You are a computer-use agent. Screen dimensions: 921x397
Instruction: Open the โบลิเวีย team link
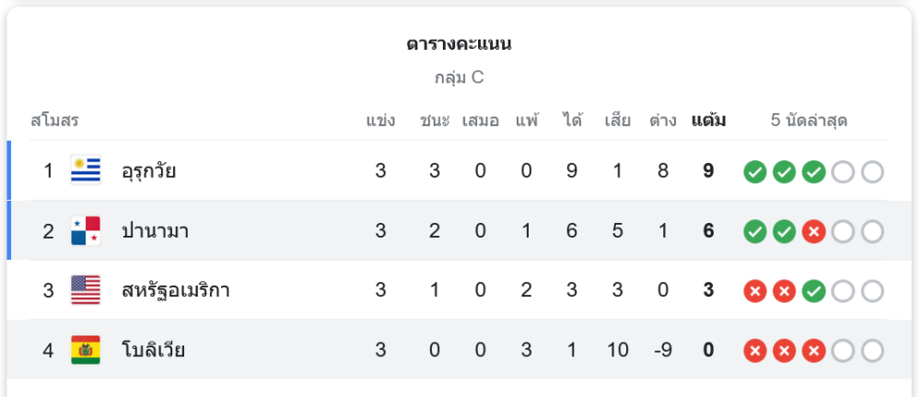(x=153, y=350)
